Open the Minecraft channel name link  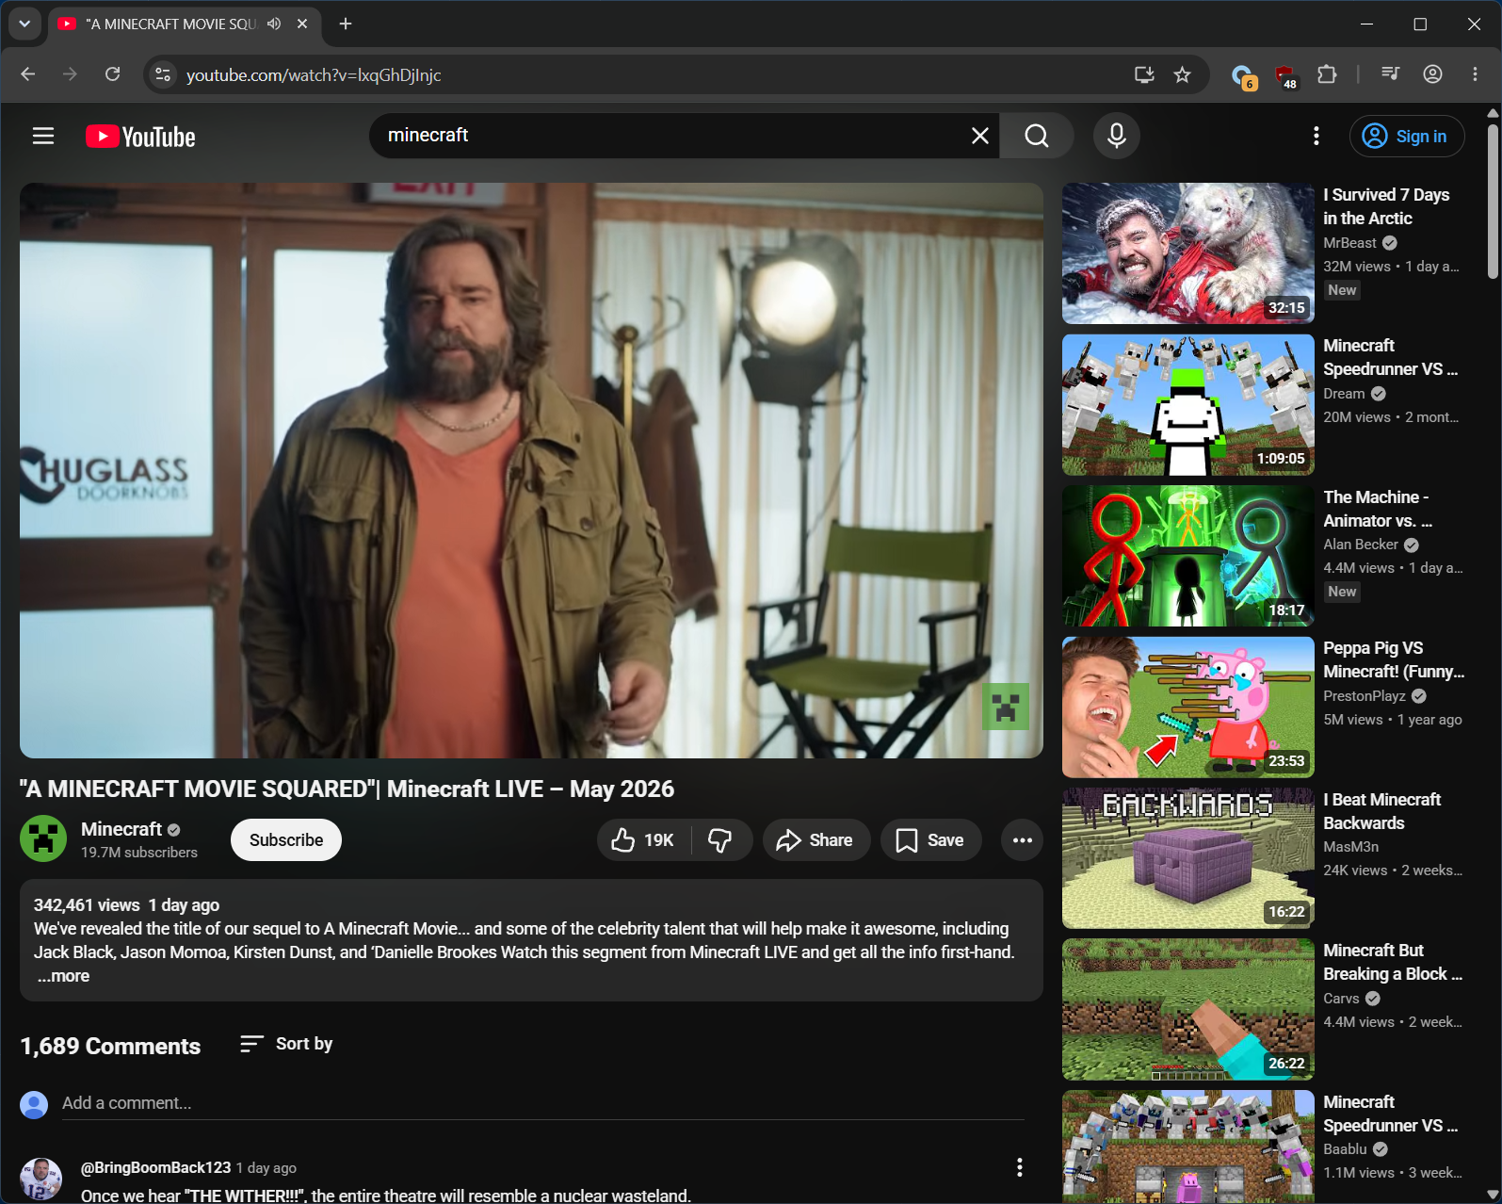(x=121, y=829)
